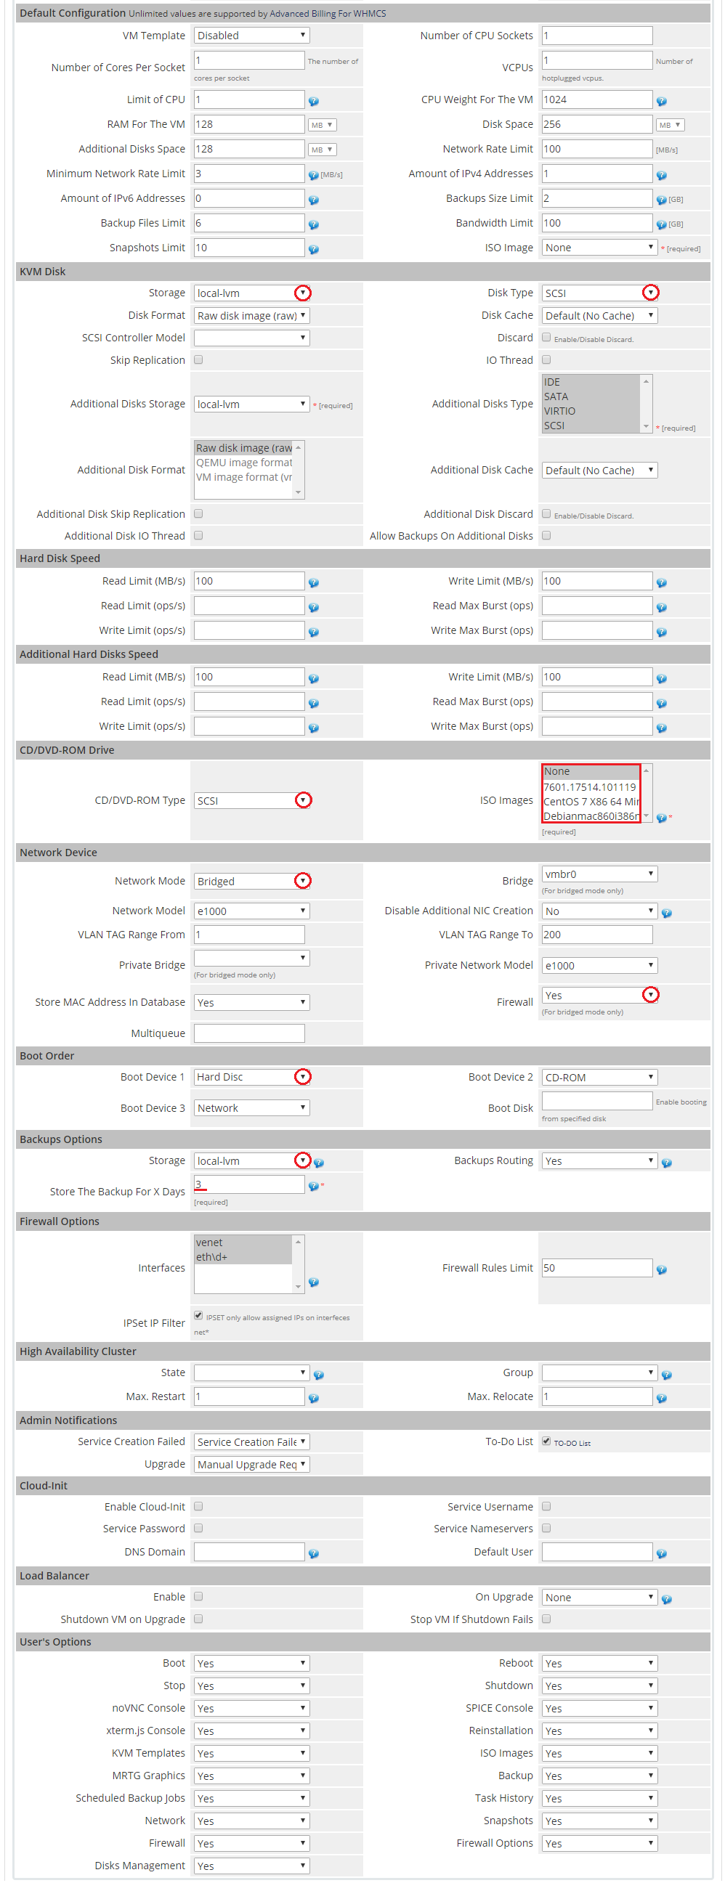This screenshot has height=1883, width=725.
Task: Open the Bridge vmbr0 dropdown
Action: click(x=600, y=874)
